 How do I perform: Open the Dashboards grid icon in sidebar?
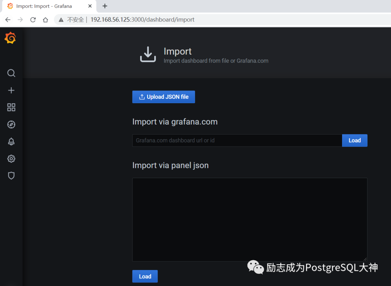(x=11, y=107)
